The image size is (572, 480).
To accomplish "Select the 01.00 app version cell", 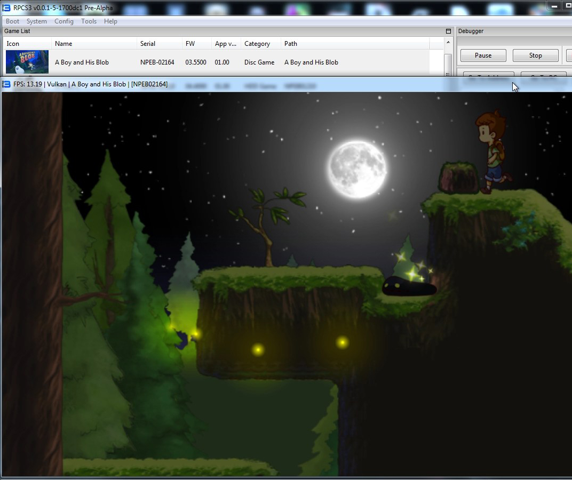I will pyautogui.click(x=222, y=62).
